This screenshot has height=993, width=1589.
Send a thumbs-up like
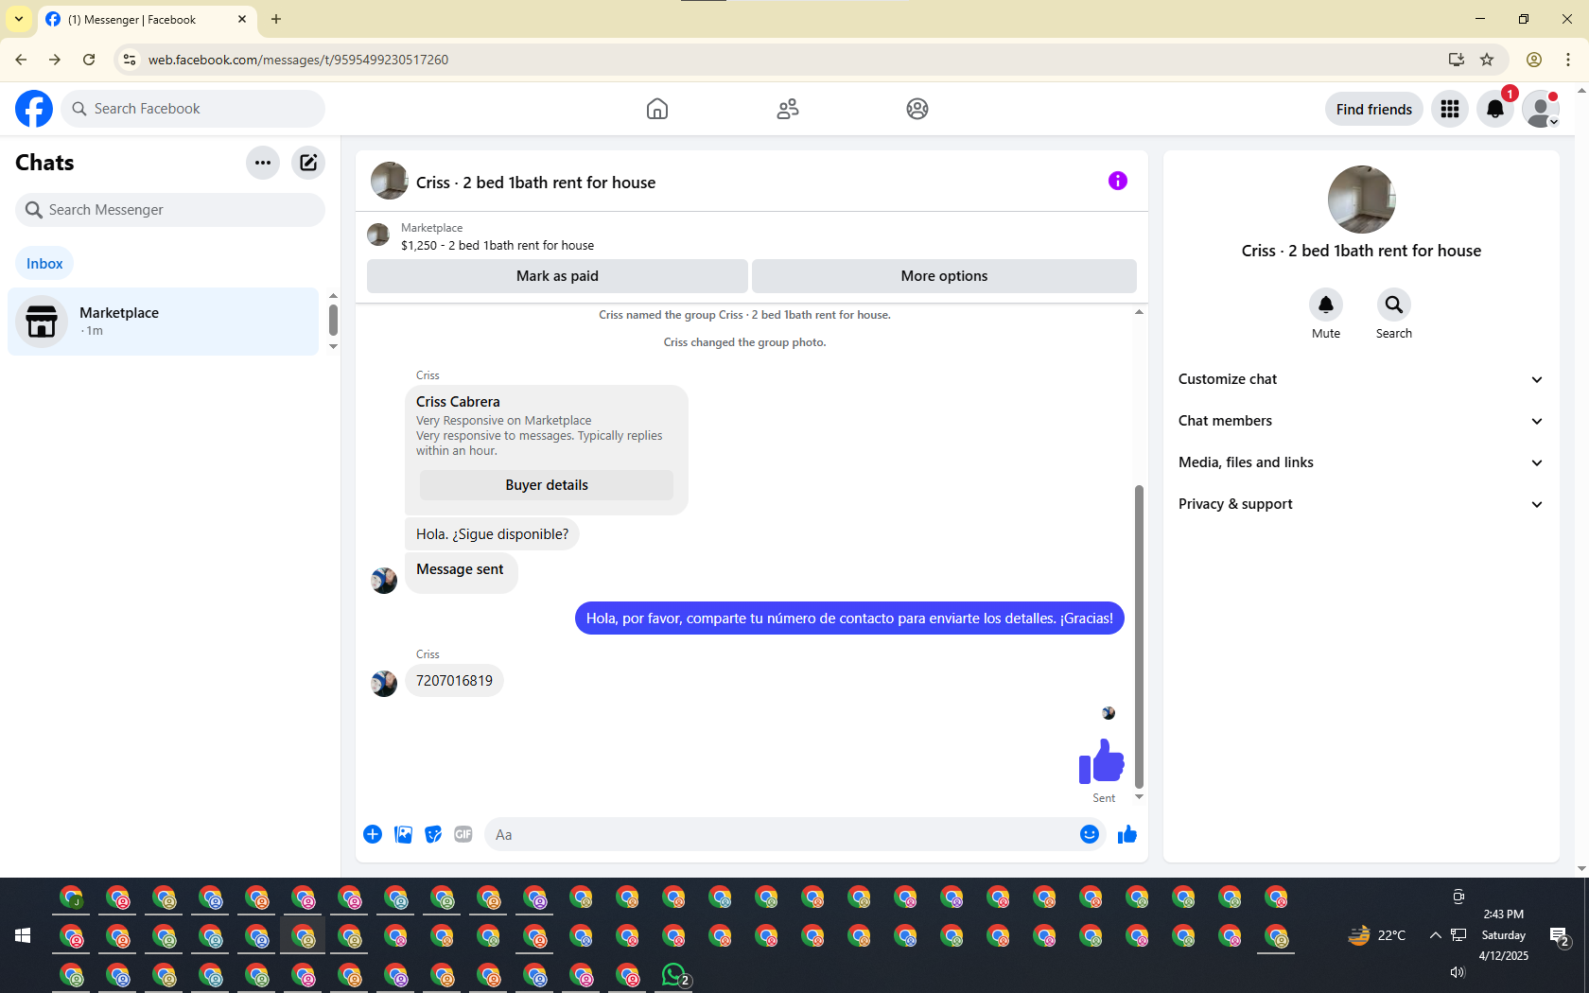1127,834
